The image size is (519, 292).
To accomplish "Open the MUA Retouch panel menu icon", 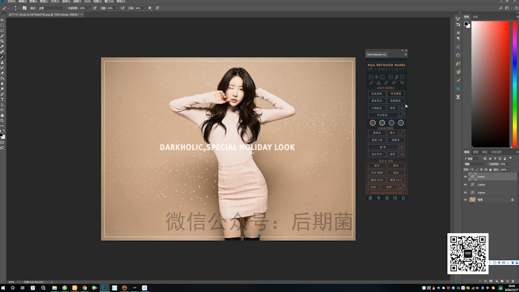I will click(405, 54).
